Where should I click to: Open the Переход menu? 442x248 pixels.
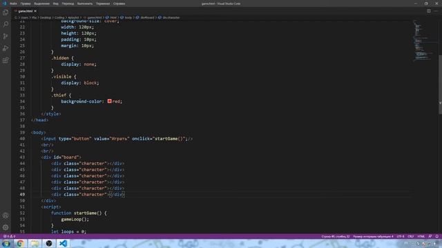(x=68, y=3)
